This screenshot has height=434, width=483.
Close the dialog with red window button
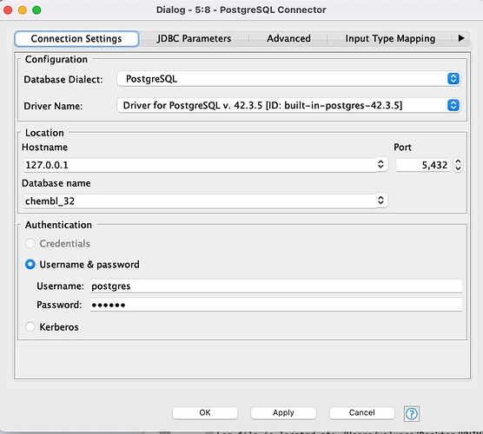point(8,10)
